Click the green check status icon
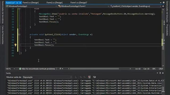The image size is (170, 95). tap(20, 69)
